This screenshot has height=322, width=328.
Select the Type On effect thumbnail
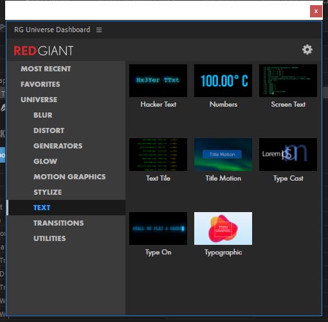(x=158, y=228)
